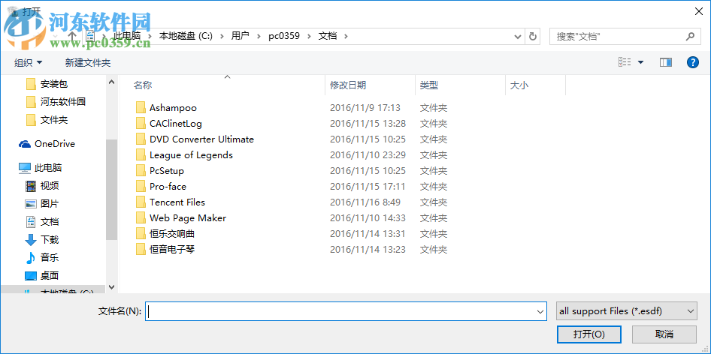This screenshot has height=354, width=711.
Task: Open the address bar history dropdown
Action: coord(518,36)
